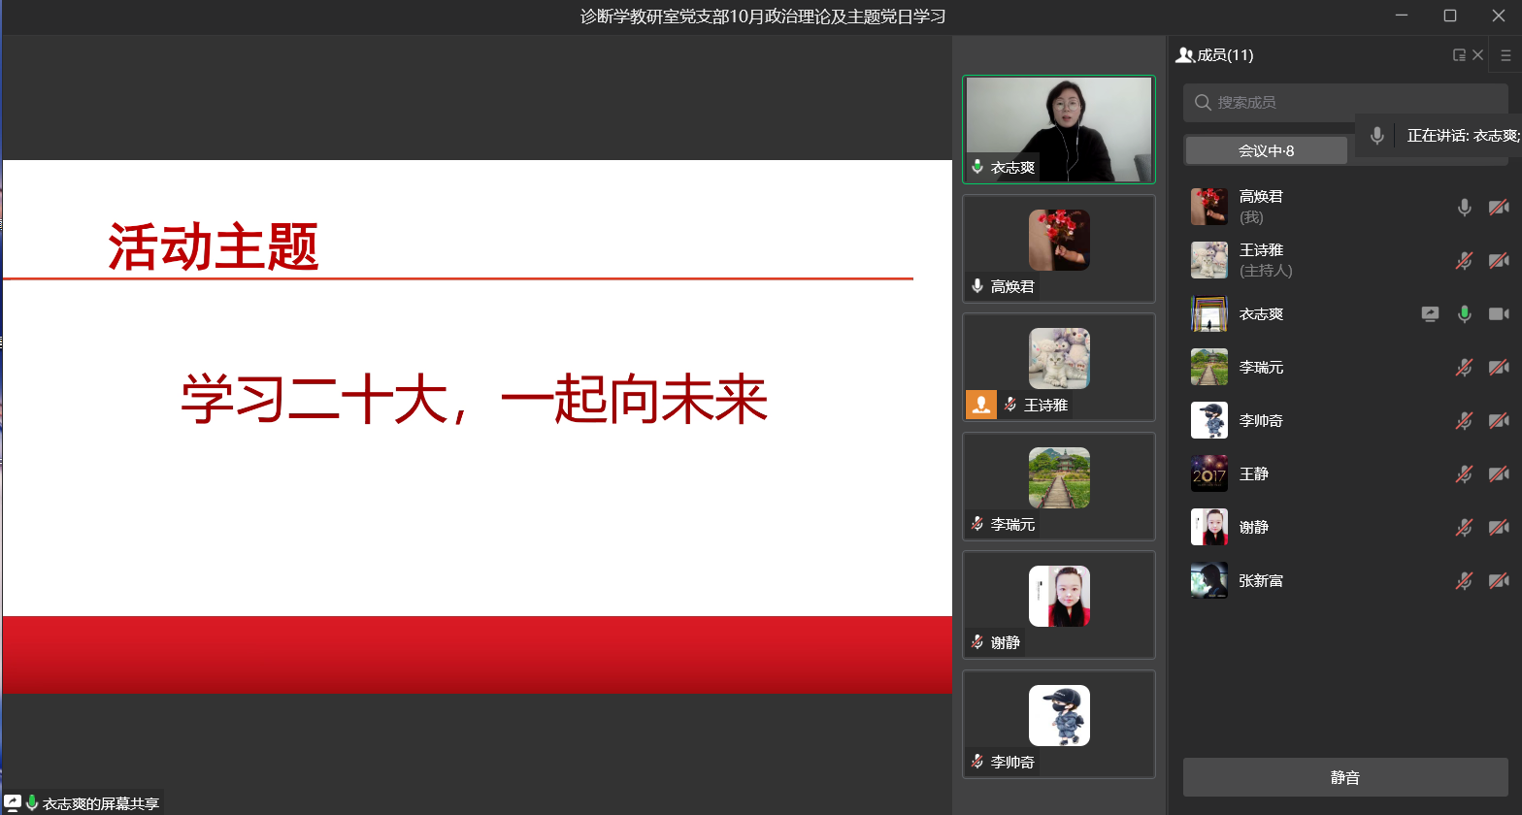Click 谢静 avatar in member list
This screenshot has height=815, width=1522.
click(x=1209, y=527)
